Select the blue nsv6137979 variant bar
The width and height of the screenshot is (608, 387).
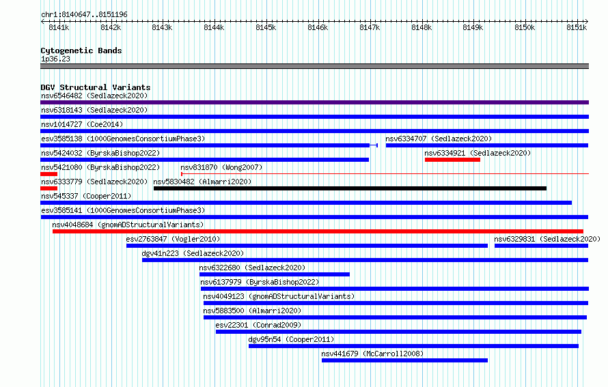tap(395, 289)
